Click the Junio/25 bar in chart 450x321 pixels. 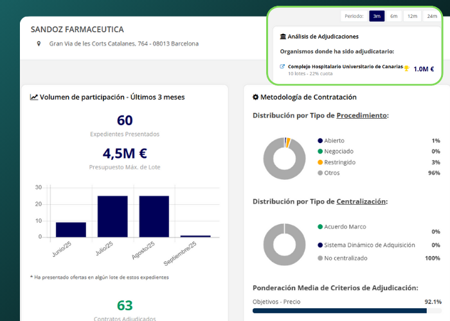(71, 230)
